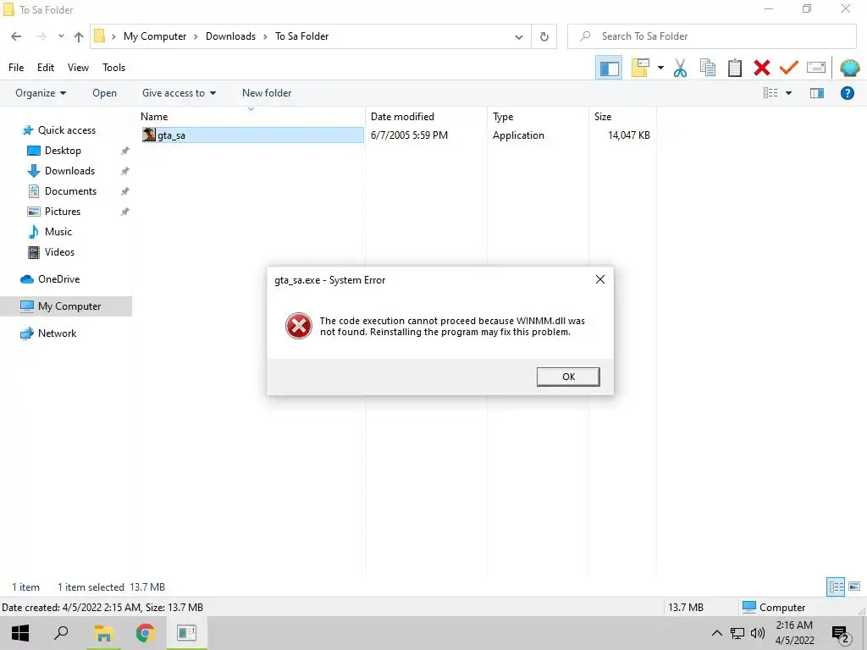Open the notification center
867x650 pixels.
point(841,634)
